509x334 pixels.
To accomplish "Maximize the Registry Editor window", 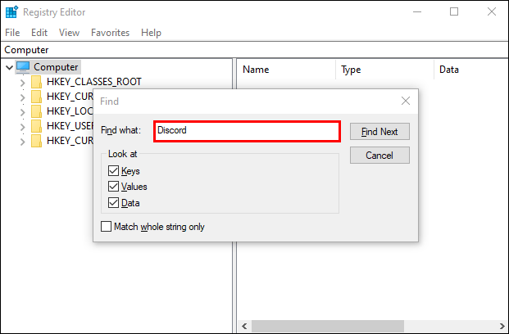I will (454, 11).
